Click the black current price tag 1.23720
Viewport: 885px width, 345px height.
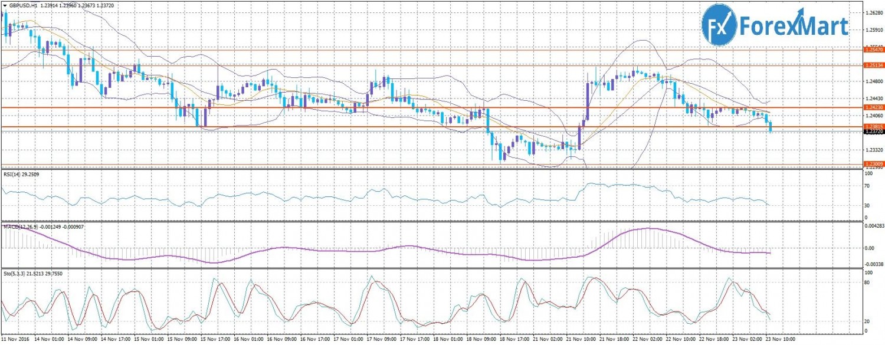873,132
